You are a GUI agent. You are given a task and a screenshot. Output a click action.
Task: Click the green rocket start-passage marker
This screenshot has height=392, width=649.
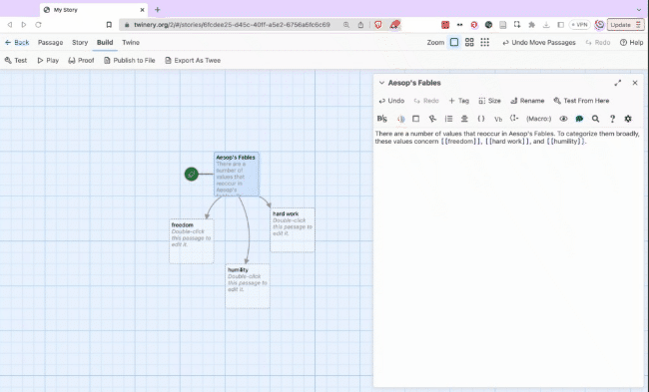(x=192, y=175)
